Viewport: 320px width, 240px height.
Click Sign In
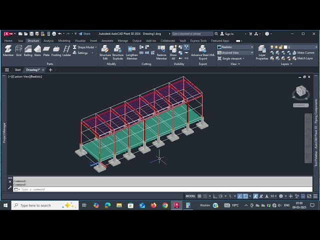pos(227,34)
